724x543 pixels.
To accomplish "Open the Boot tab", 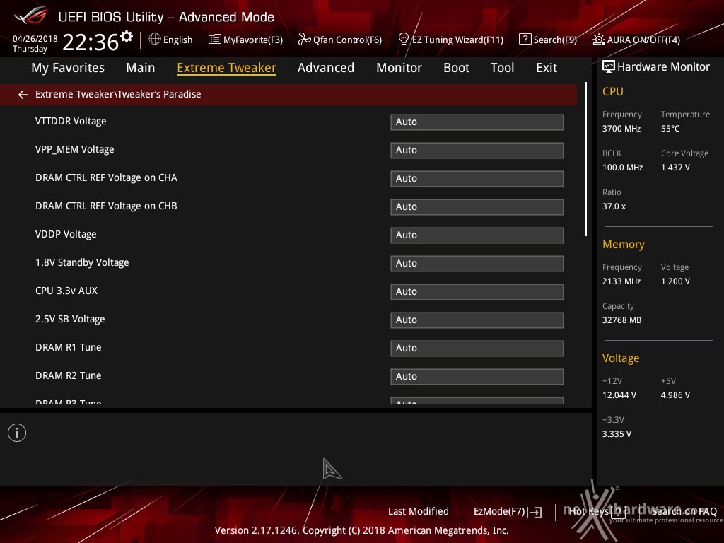I will click(x=456, y=68).
